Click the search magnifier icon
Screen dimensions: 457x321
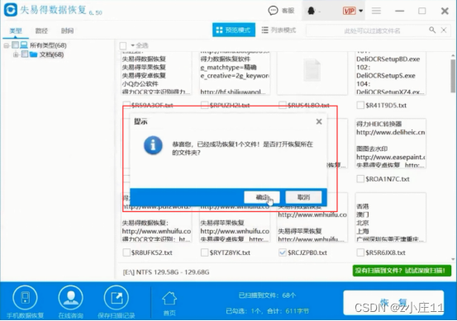click(432, 30)
